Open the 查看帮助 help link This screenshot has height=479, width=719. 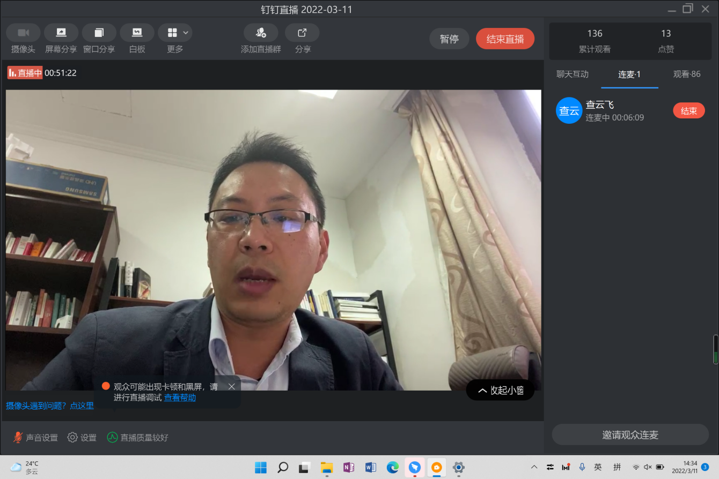[x=180, y=398]
